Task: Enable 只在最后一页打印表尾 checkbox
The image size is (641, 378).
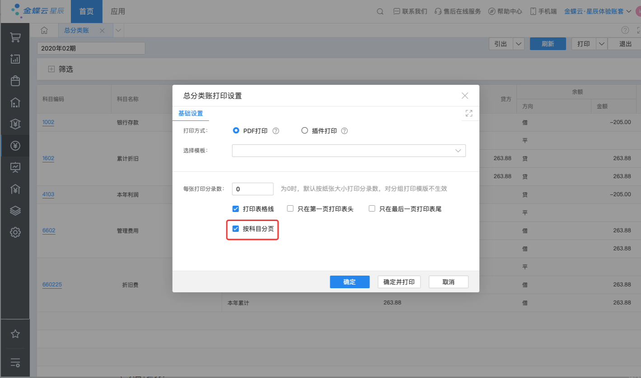Action: tap(372, 209)
